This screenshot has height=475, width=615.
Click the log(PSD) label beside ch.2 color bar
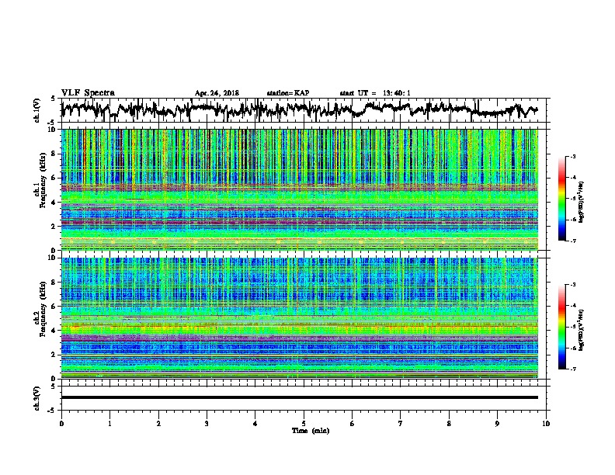coord(582,330)
